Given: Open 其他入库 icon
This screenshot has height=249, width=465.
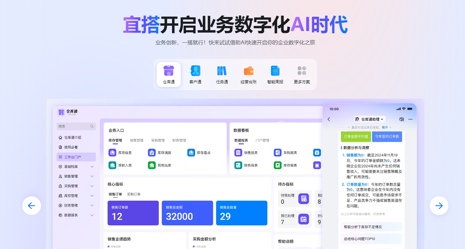Looking at the screenshot, I should click(x=113, y=165).
